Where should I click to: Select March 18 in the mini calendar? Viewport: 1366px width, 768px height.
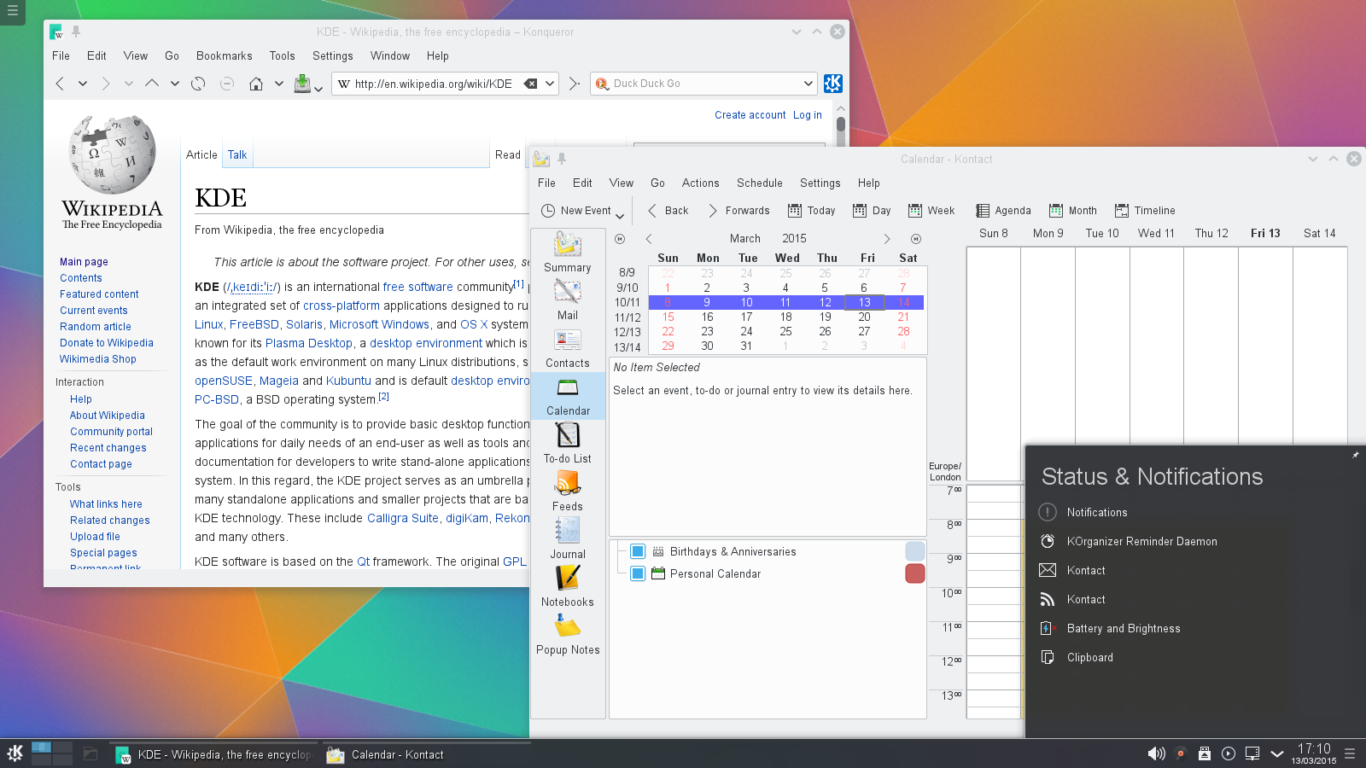pyautogui.click(x=785, y=317)
